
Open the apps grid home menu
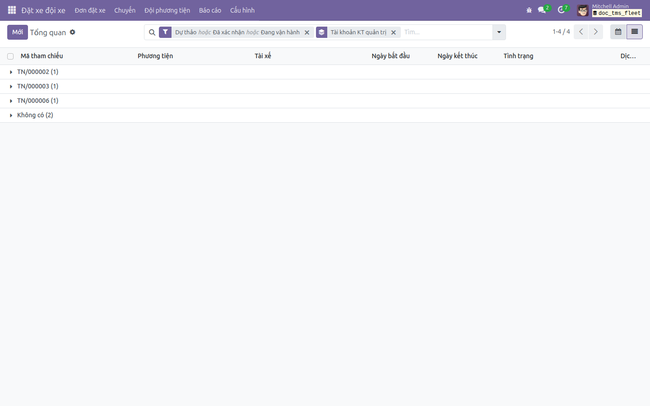(x=12, y=10)
